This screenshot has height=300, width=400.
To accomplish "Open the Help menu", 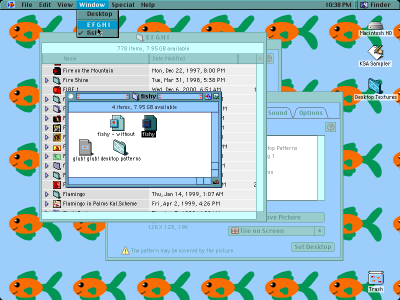I will [147, 4].
